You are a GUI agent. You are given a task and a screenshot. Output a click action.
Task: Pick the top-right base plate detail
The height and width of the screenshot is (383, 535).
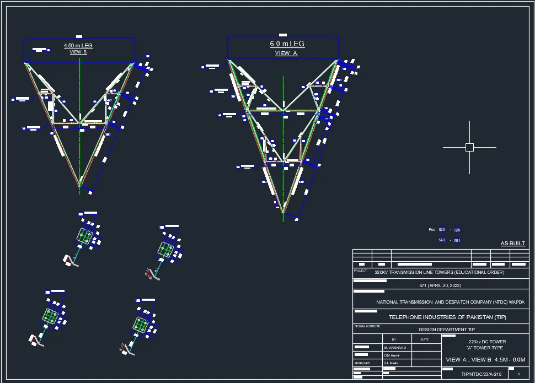[165, 249]
